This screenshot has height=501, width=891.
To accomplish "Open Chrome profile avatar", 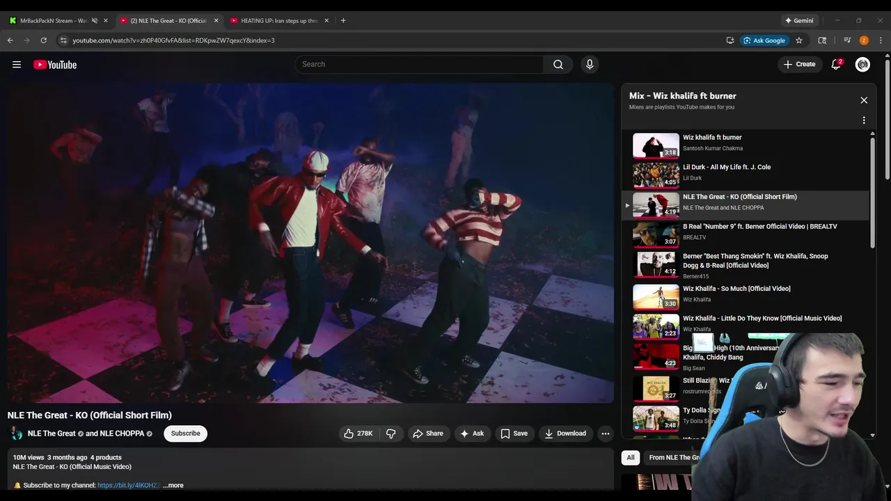I will 864,40.
